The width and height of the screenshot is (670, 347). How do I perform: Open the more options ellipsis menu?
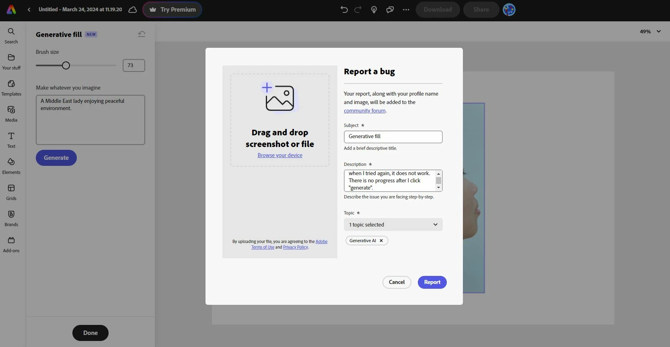pyautogui.click(x=406, y=10)
